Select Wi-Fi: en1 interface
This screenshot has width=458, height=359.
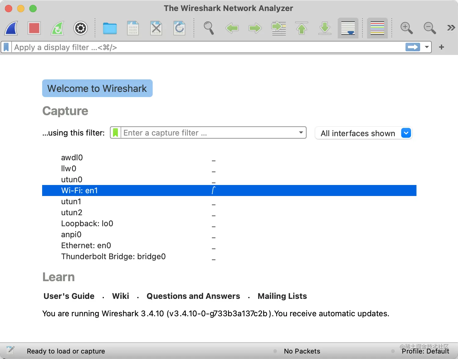[x=229, y=190]
